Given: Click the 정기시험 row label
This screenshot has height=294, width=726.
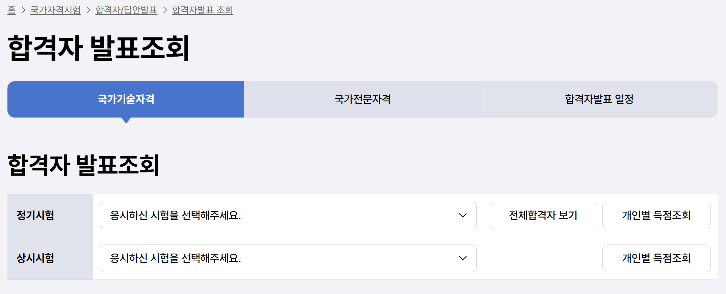Looking at the screenshot, I should (x=35, y=216).
